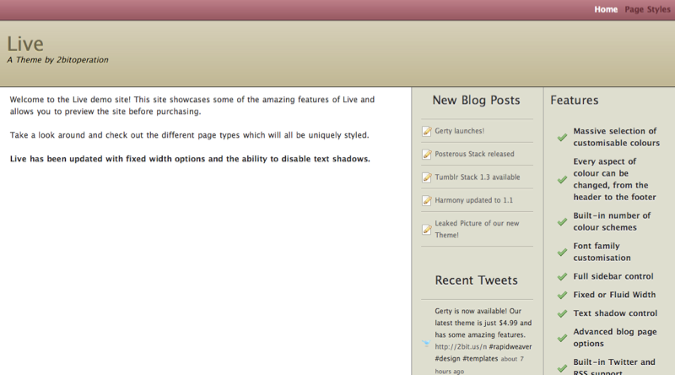The width and height of the screenshot is (675, 375).
Task: Click the note icon beside Leaked Picture post
Action: point(427,229)
